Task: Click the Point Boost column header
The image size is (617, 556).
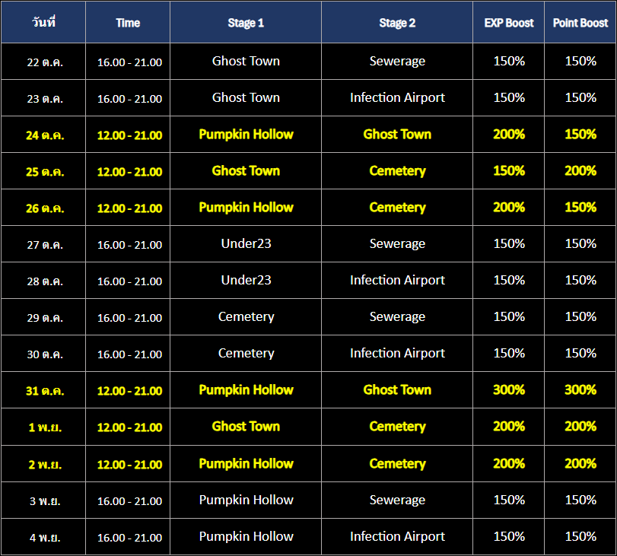Action: [x=580, y=23]
